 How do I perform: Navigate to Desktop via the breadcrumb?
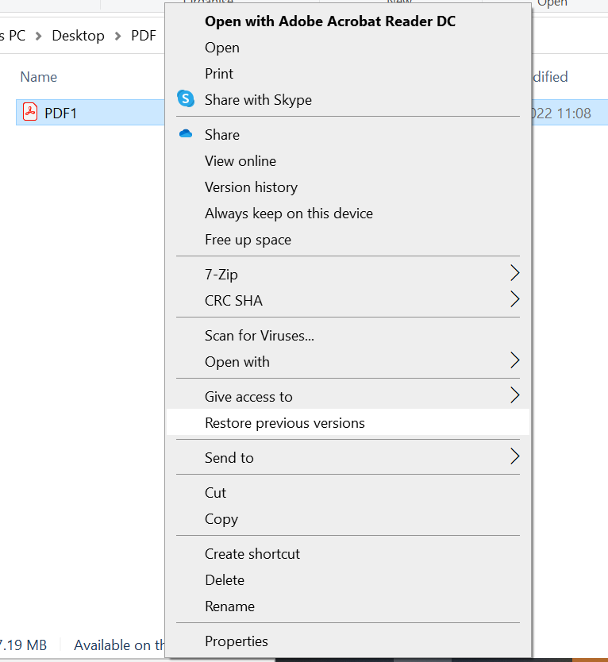point(78,35)
